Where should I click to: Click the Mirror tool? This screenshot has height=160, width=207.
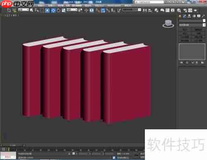(144, 10)
